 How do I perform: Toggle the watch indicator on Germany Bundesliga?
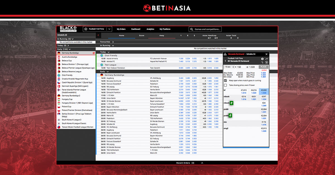click(94, 53)
